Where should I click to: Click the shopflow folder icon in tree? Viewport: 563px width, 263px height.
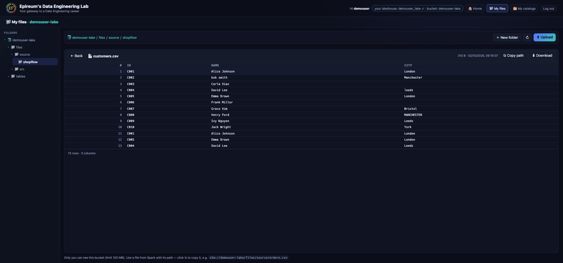pyautogui.click(x=20, y=62)
